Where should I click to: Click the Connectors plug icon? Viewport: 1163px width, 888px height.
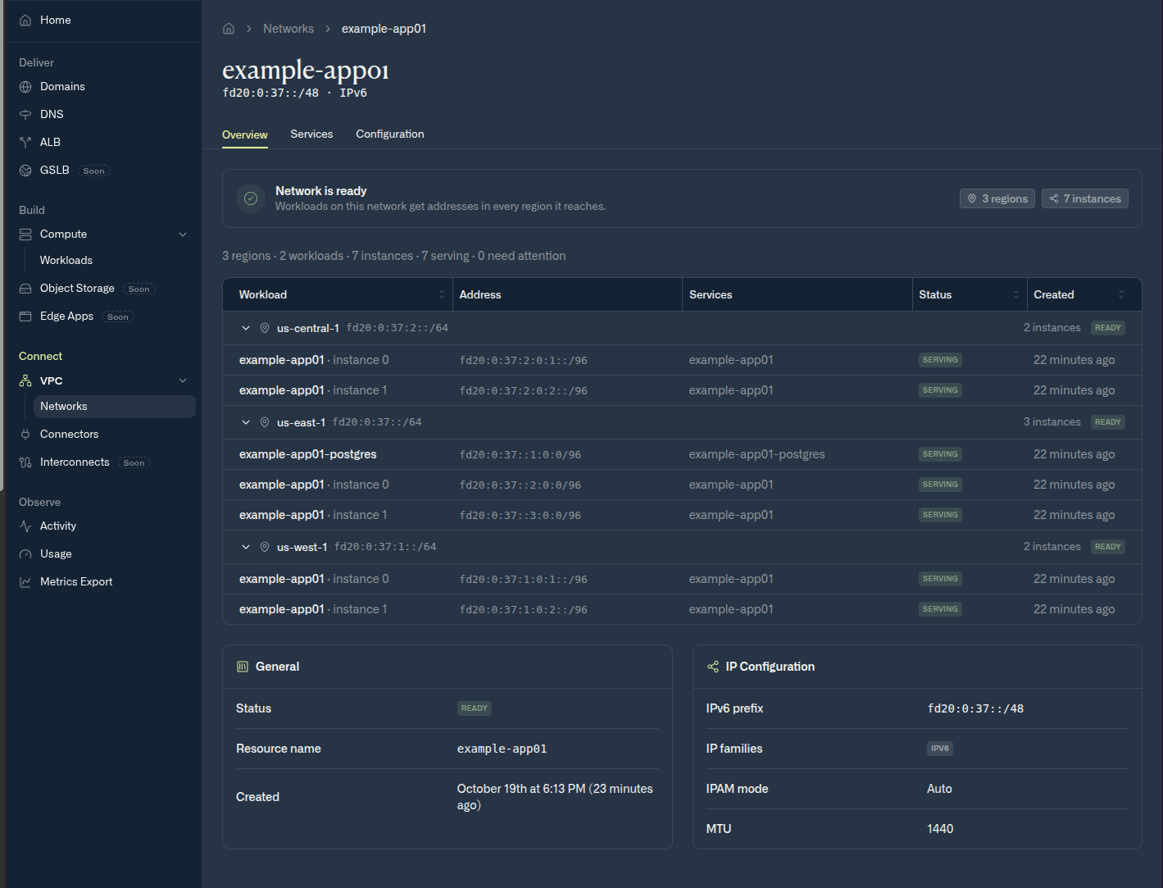point(25,435)
